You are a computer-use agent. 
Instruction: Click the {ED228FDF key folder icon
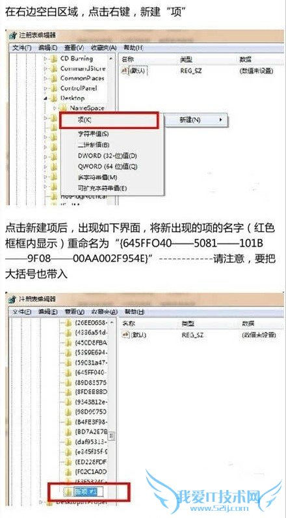(68, 461)
